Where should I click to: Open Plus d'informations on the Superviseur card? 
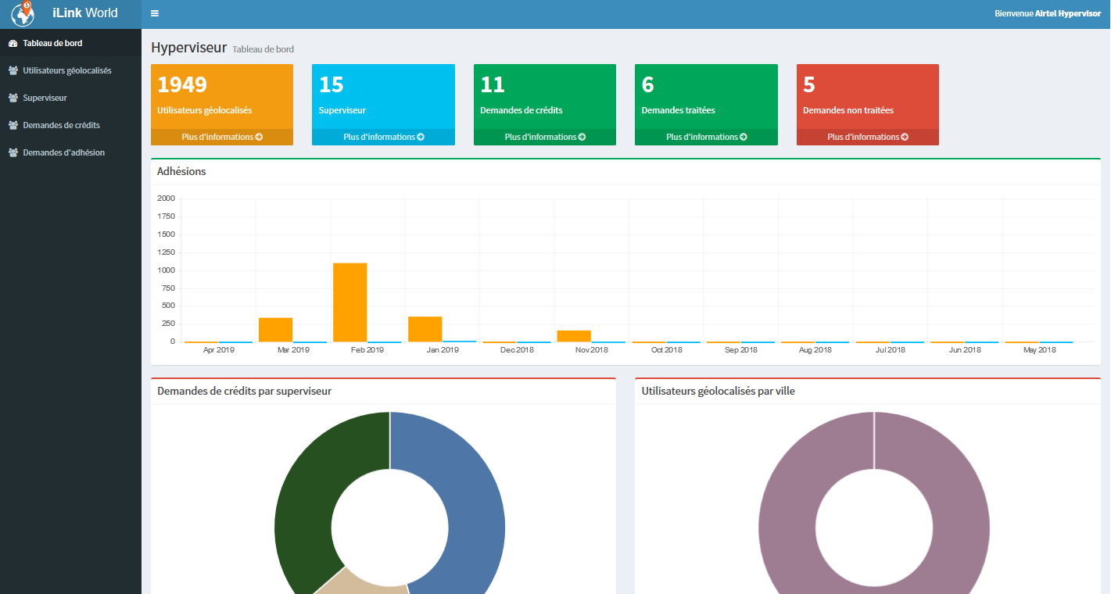click(383, 138)
